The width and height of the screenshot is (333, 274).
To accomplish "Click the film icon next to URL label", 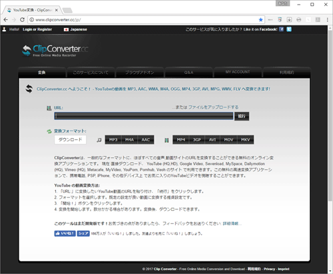I will click(49, 108).
